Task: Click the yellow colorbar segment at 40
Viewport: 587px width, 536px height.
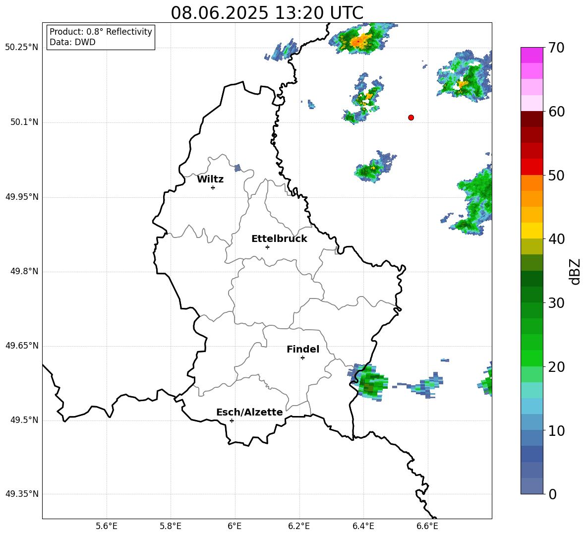Action: (532, 231)
